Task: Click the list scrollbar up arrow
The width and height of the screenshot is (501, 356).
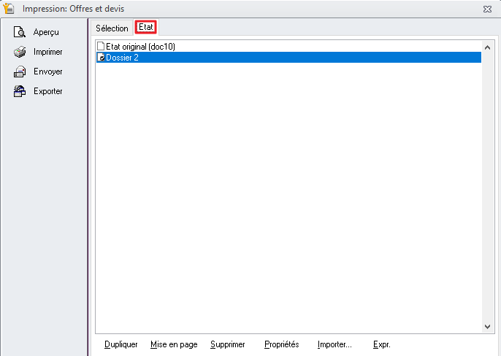Action: (488, 46)
